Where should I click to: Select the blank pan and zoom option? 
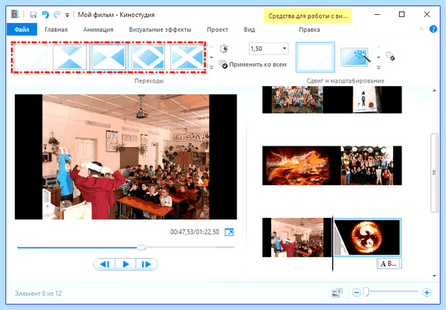coord(315,57)
